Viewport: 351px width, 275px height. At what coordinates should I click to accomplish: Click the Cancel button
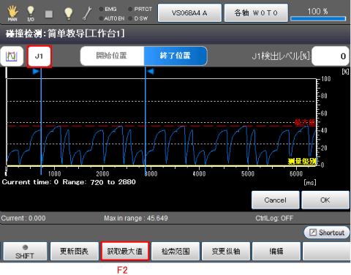click(x=276, y=200)
